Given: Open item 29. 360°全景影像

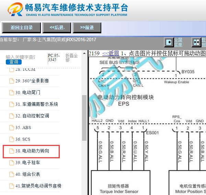Looking at the screenshot, I should [32, 81].
